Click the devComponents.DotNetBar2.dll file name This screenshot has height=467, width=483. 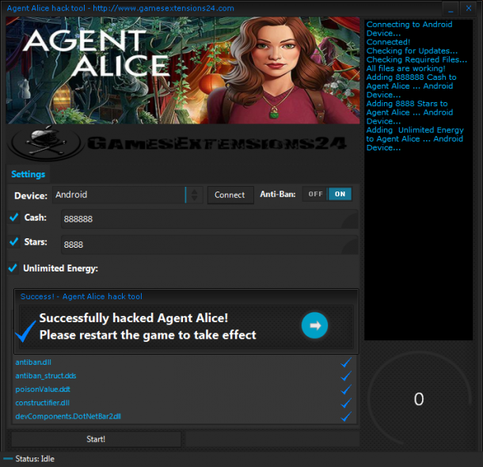(x=68, y=416)
